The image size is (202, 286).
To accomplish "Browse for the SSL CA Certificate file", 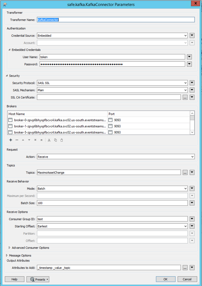I will click(185, 97).
